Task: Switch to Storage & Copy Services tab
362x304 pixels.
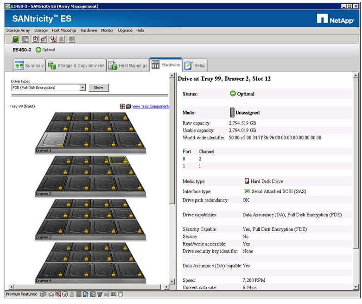Action: 76,65
